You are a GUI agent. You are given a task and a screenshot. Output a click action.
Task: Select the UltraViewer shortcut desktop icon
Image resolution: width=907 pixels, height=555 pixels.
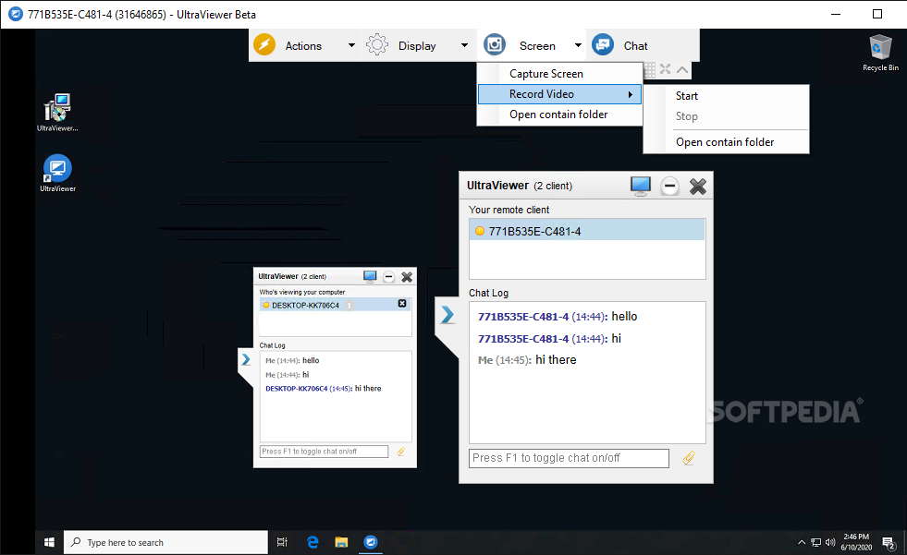coord(57,174)
